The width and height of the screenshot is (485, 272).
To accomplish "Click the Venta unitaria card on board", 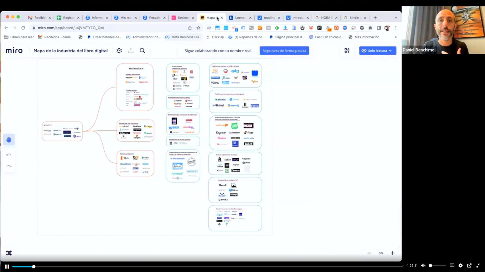I will coord(135,87).
